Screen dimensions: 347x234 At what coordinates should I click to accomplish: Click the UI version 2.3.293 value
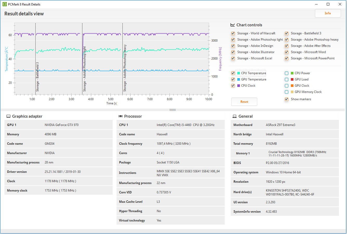271,202
